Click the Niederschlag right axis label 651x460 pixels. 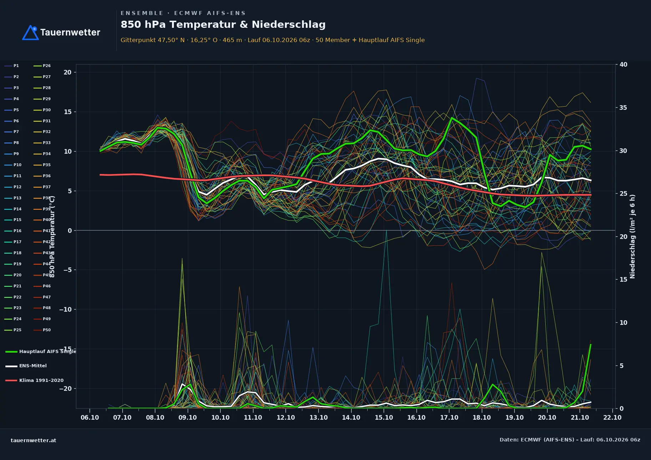(x=632, y=236)
